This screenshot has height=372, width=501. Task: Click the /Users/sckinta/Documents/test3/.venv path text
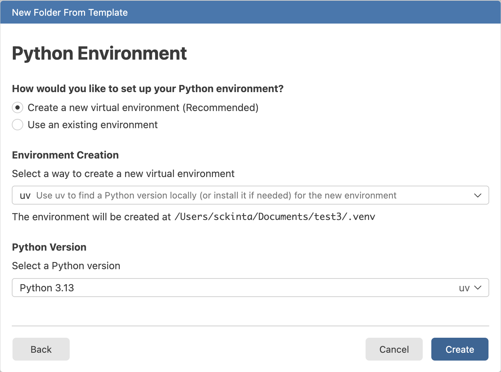(x=274, y=217)
